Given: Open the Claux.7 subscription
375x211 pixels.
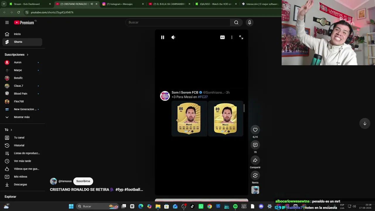Looking at the screenshot, I should coord(22,86).
